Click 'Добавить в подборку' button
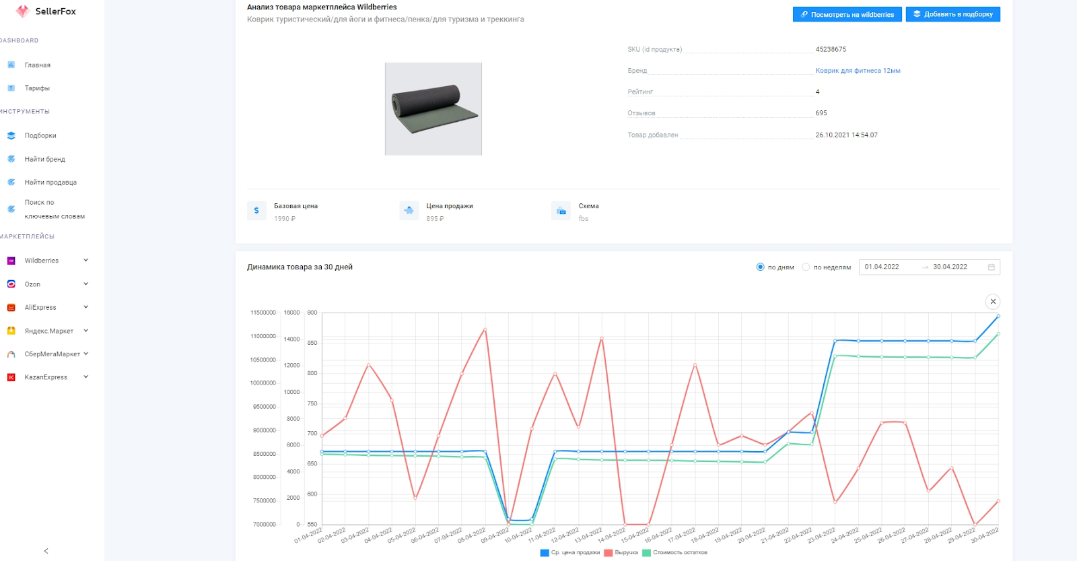The image size is (1077, 561). point(952,14)
